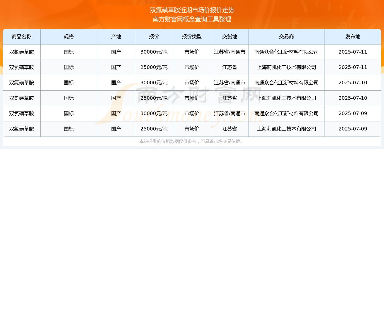Click 国产 in the 2025-07-10 南通 row
This screenshot has height=331, width=384.
pyautogui.click(x=116, y=83)
